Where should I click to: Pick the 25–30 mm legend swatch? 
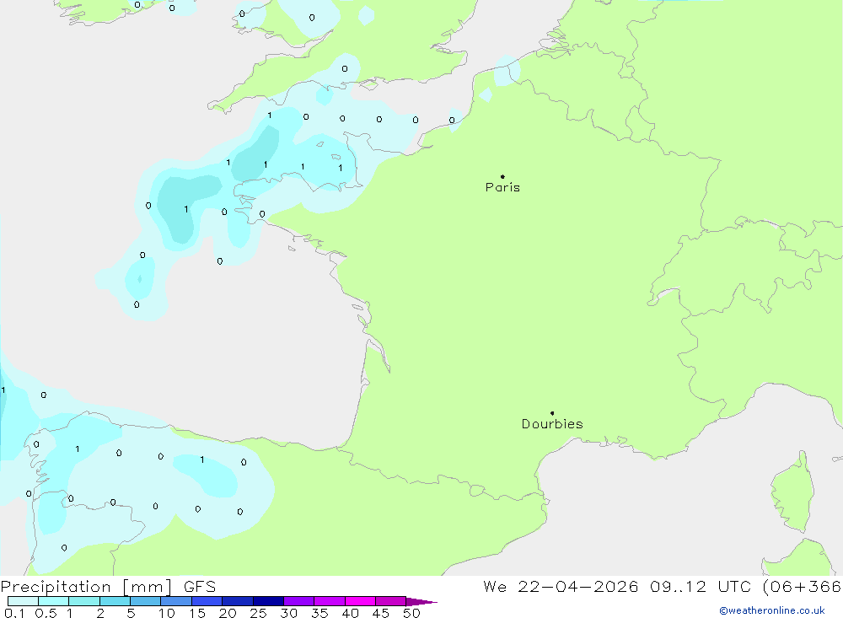[268, 601]
